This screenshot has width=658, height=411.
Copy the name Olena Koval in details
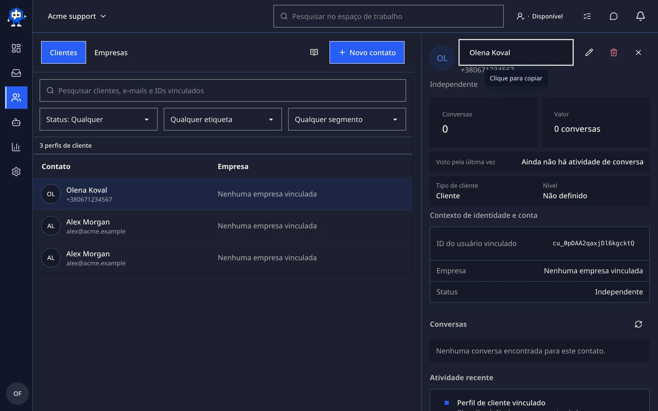[x=516, y=53]
